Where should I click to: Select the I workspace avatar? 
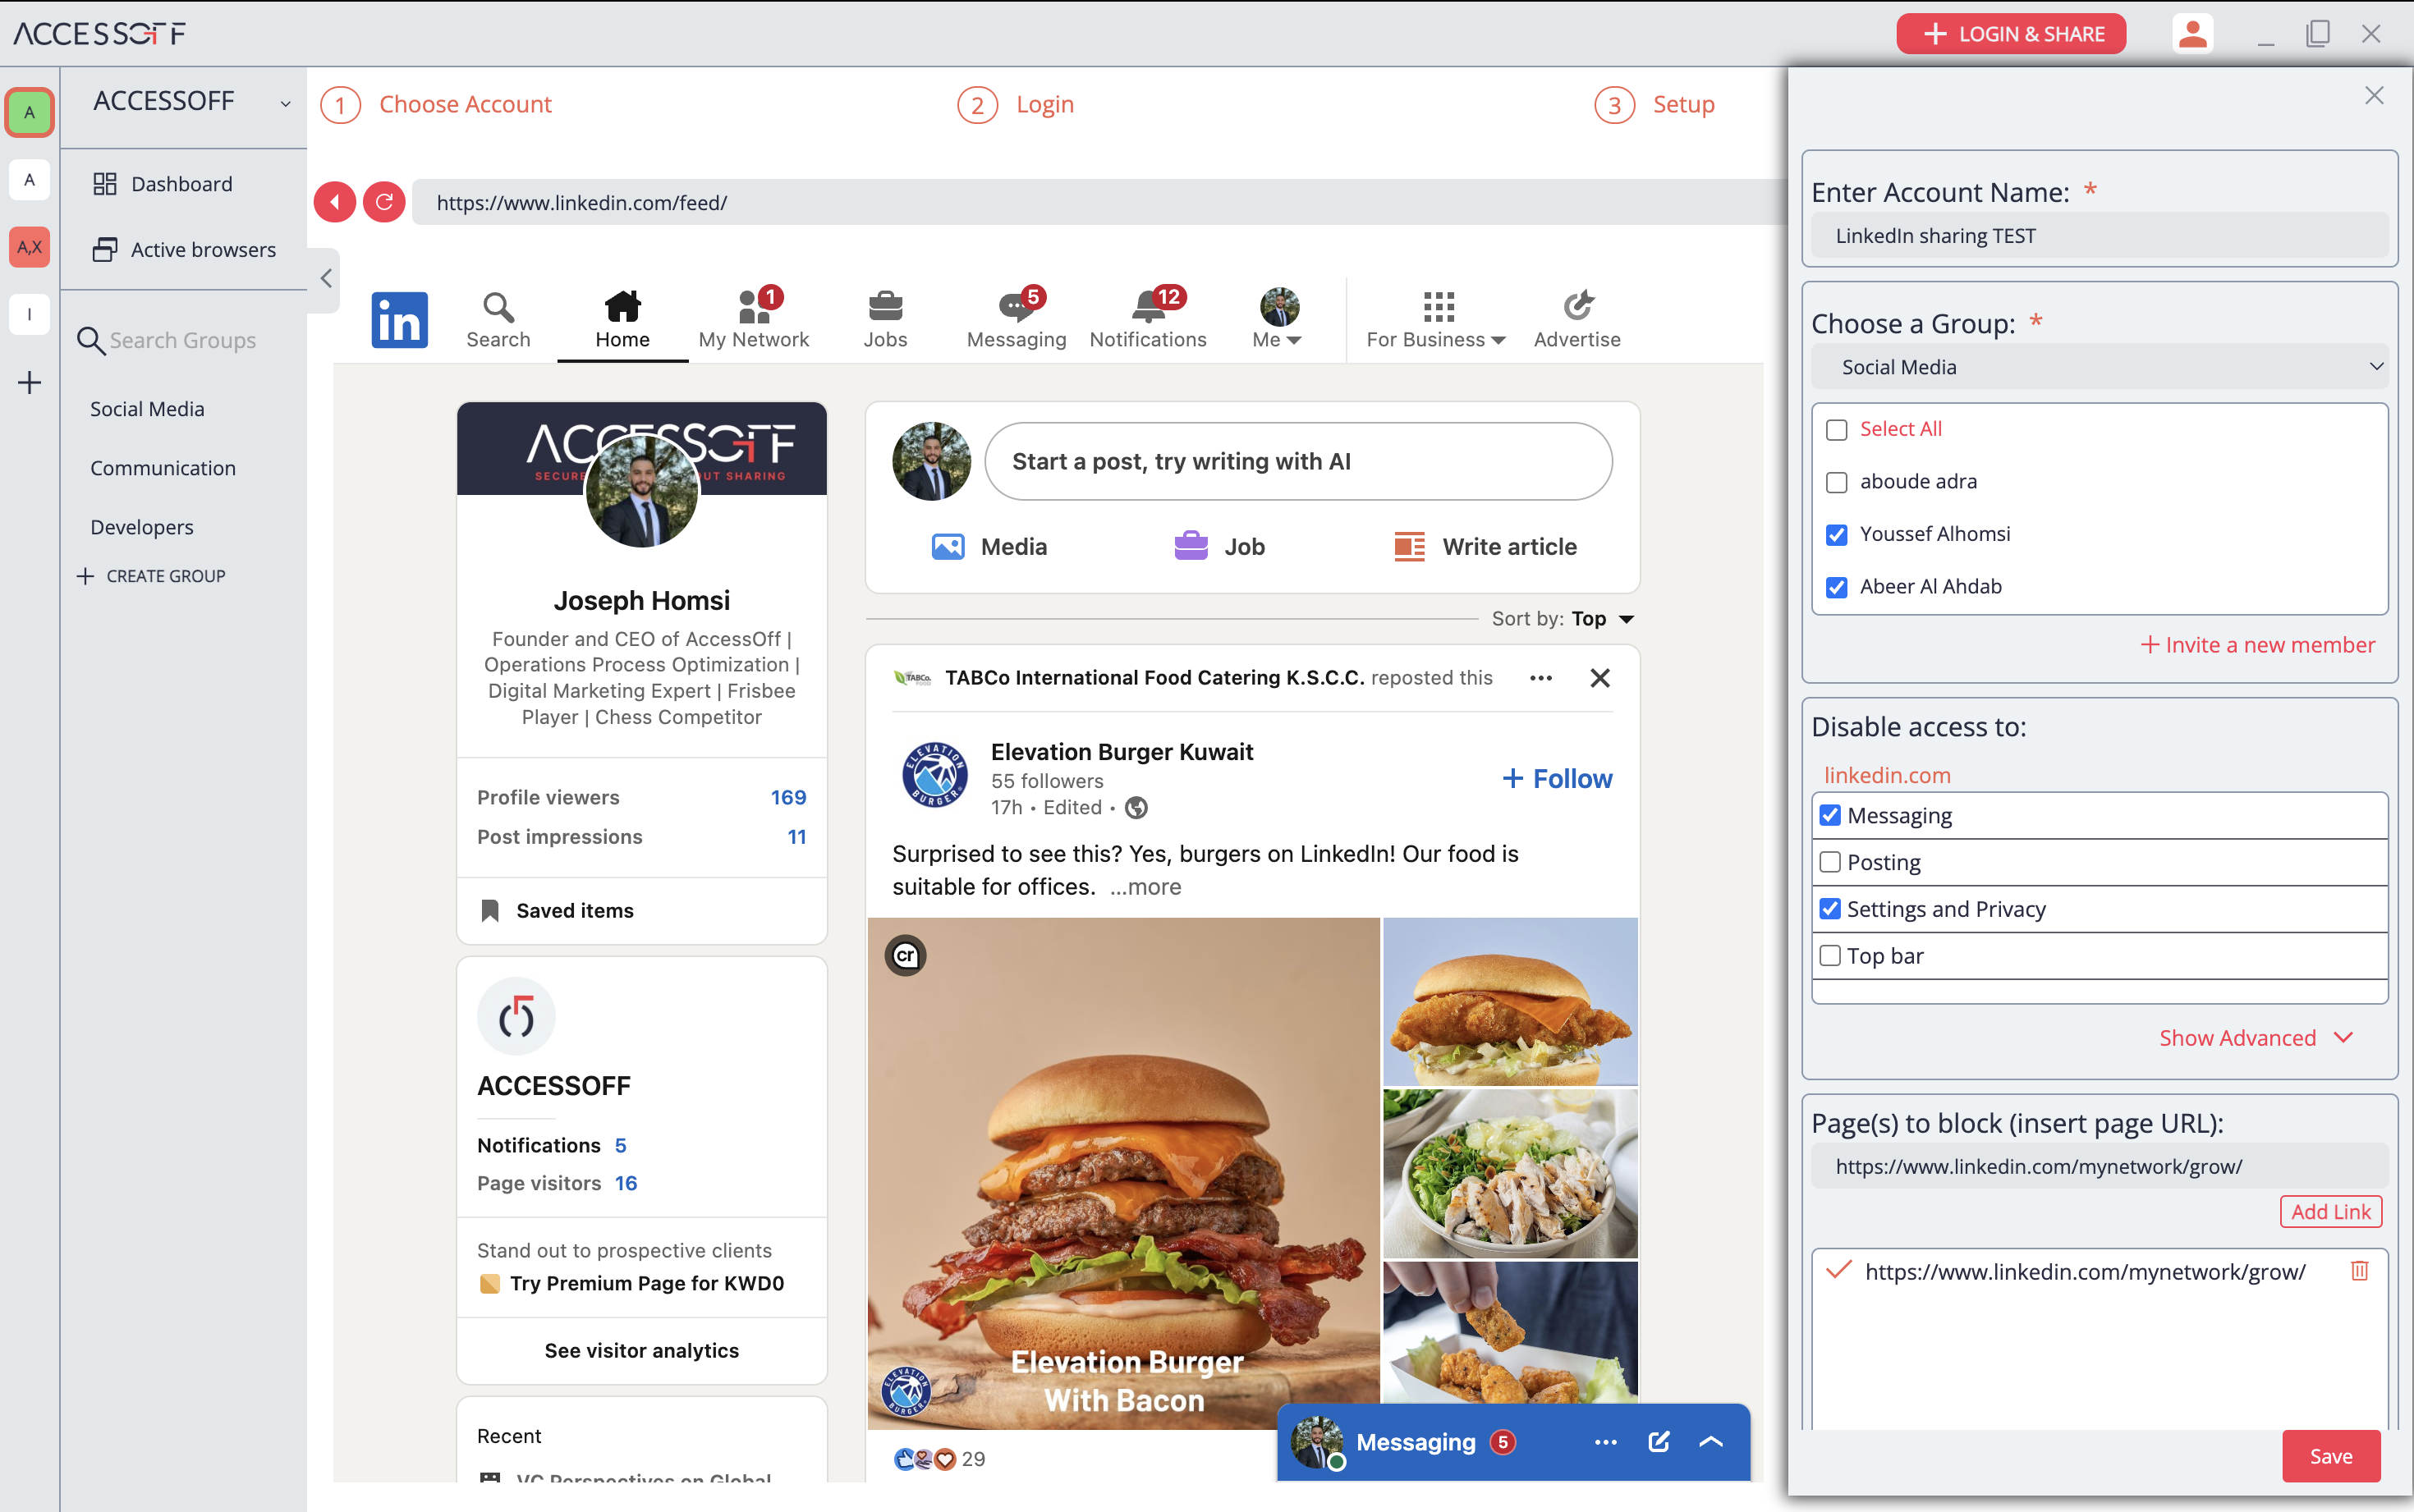click(30, 314)
